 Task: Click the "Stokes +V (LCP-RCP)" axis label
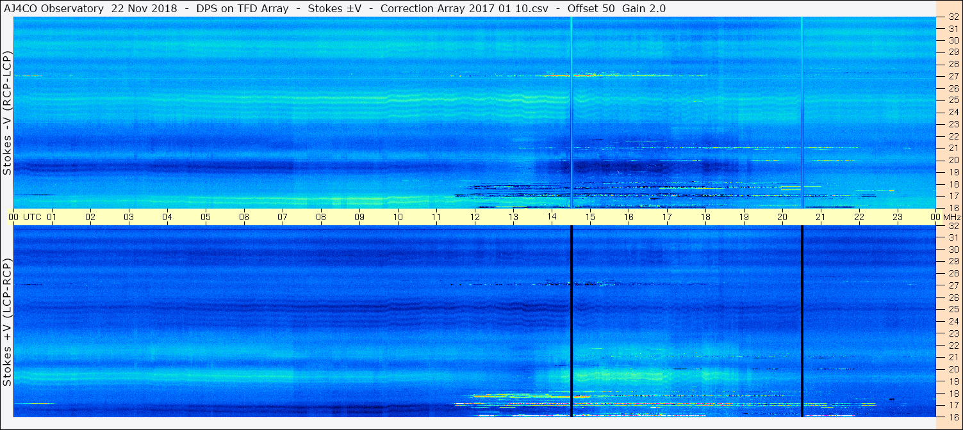click(x=7, y=322)
